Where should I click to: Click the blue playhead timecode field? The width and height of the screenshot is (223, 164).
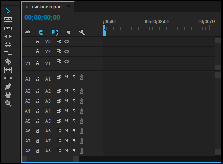(42, 17)
